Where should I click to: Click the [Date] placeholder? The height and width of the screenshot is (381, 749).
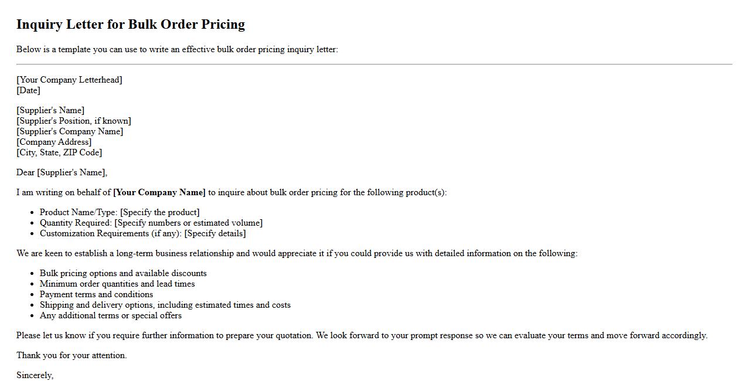pyautogui.click(x=28, y=90)
